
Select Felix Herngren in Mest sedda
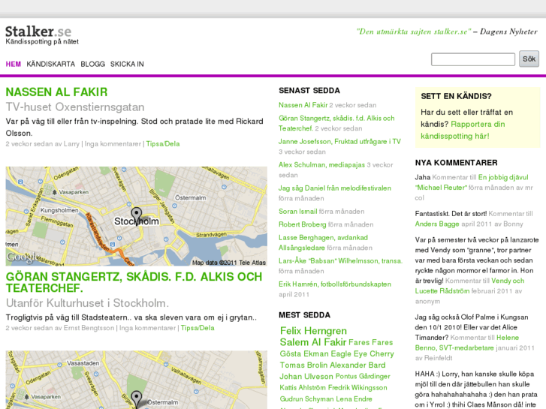[x=313, y=331]
